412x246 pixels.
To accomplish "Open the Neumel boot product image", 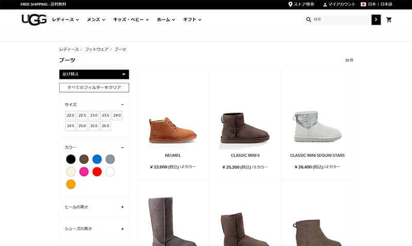I will click(173, 130).
